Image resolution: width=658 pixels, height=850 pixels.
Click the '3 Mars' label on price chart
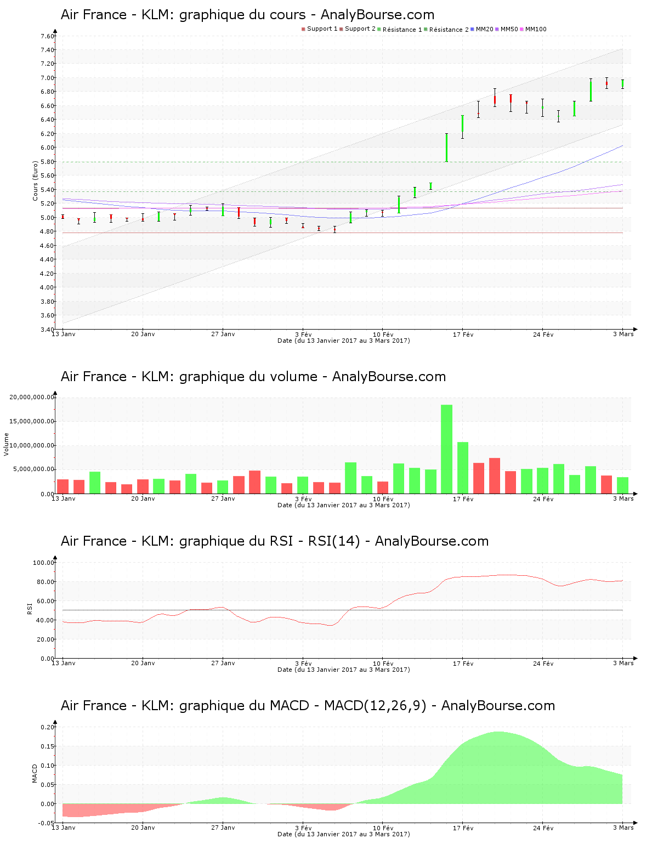pos(623,334)
